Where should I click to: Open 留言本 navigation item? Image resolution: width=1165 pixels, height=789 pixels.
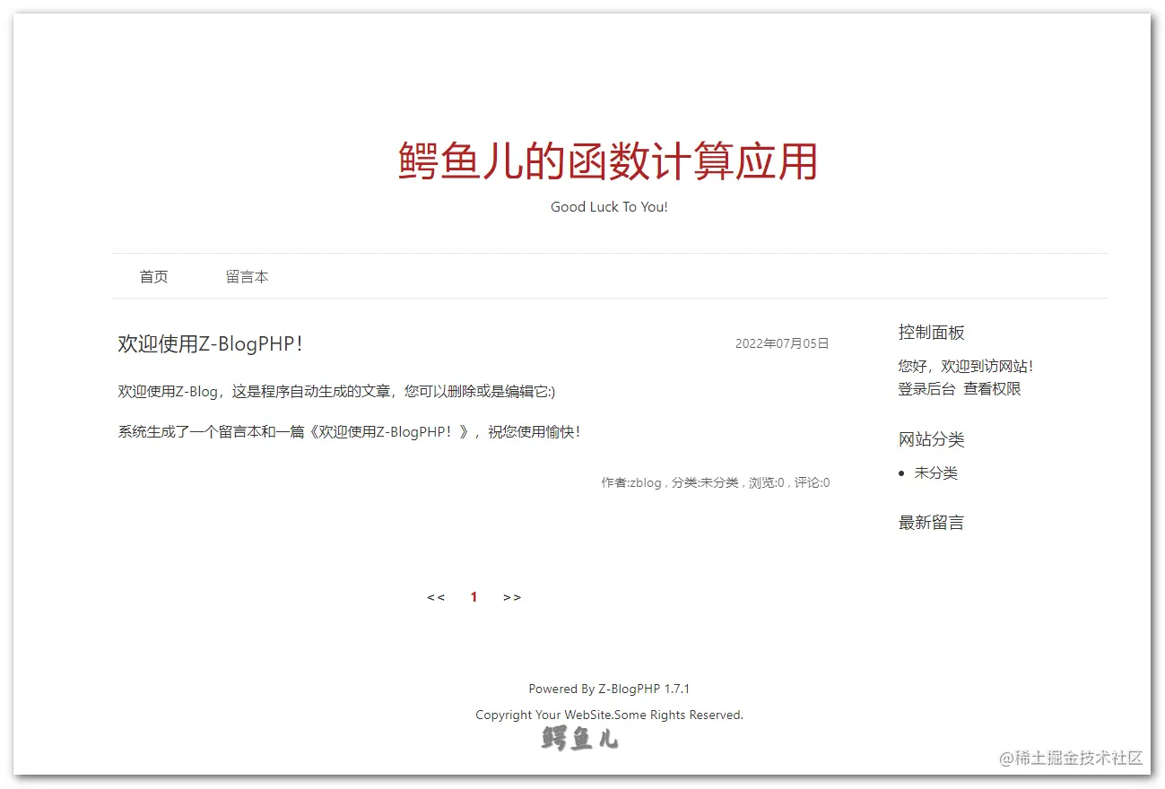click(x=247, y=276)
